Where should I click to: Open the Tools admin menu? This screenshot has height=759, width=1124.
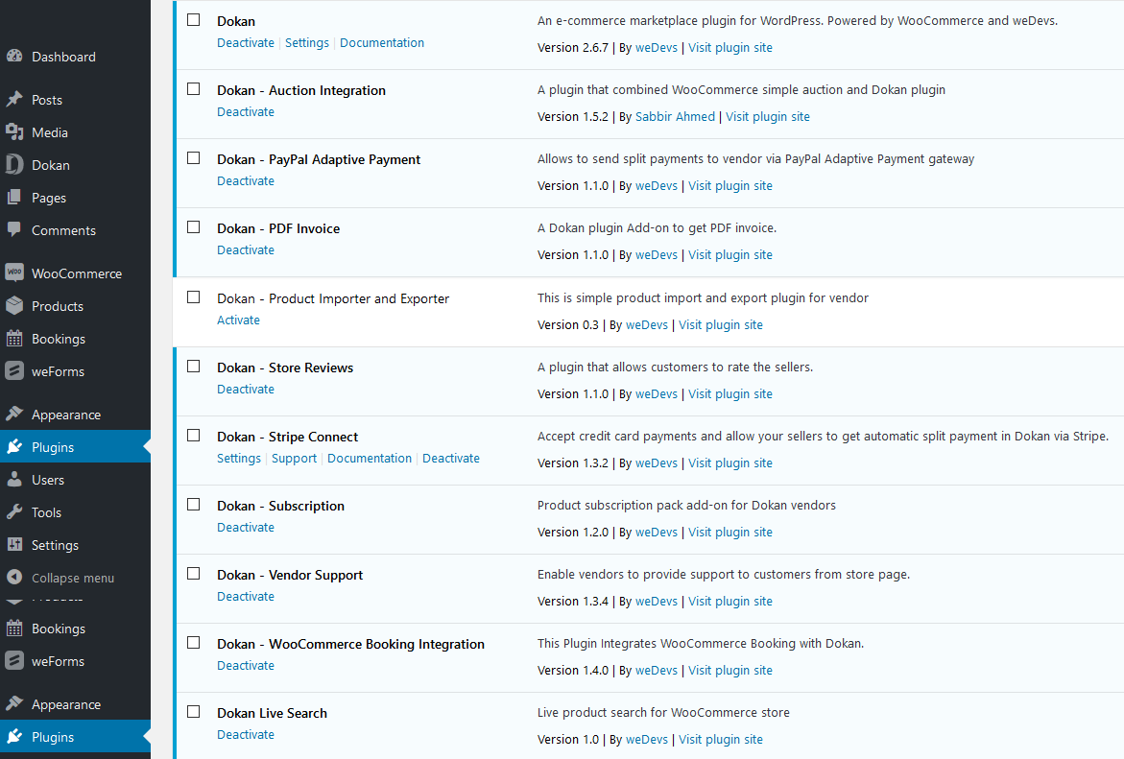tap(75, 512)
